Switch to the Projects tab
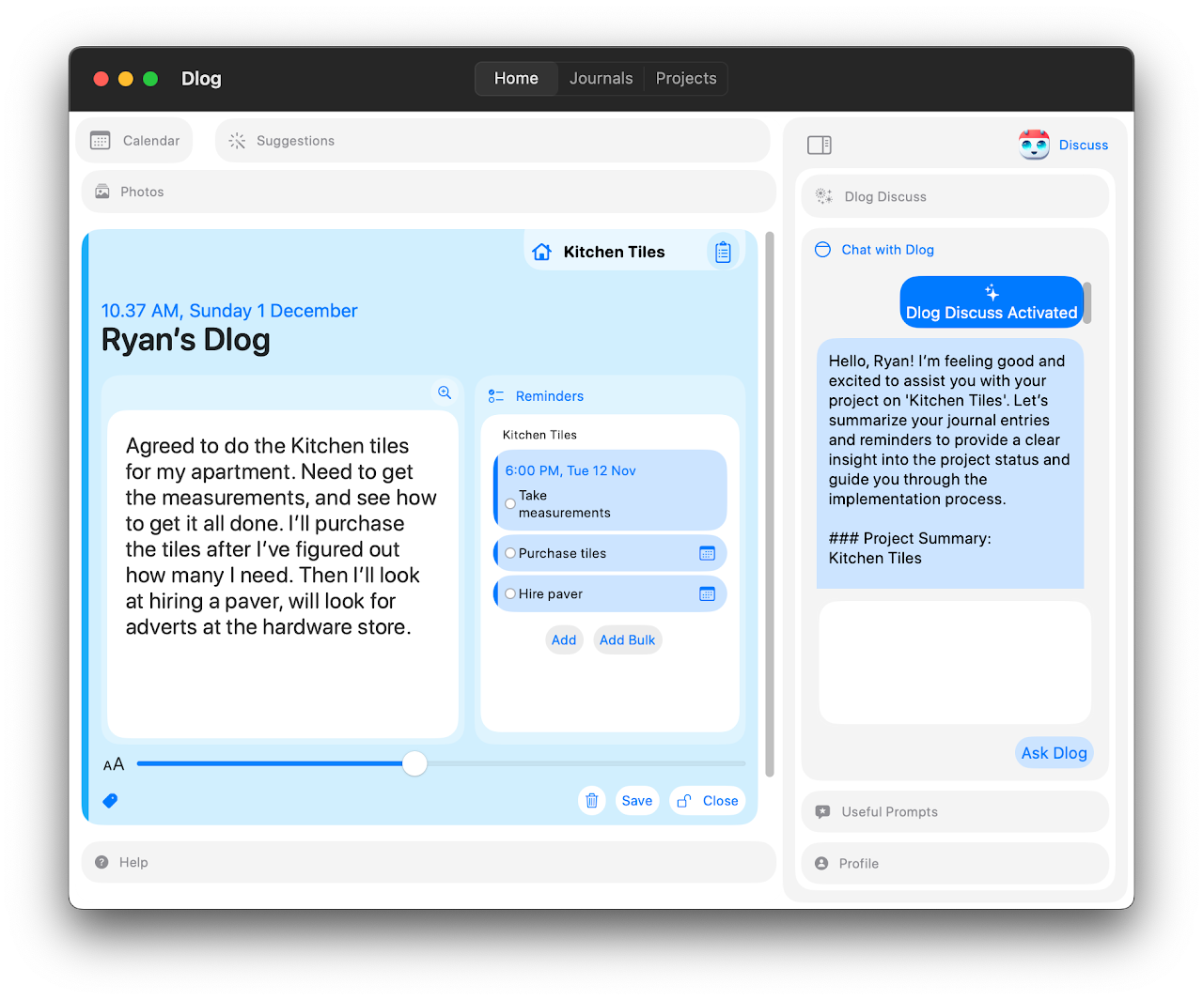 point(686,79)
